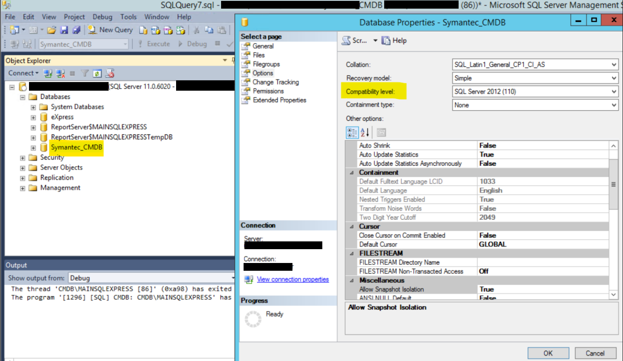Screen dimensions: 623x361
Task: Open View connection properties link
Action: (x=292, y=279)
